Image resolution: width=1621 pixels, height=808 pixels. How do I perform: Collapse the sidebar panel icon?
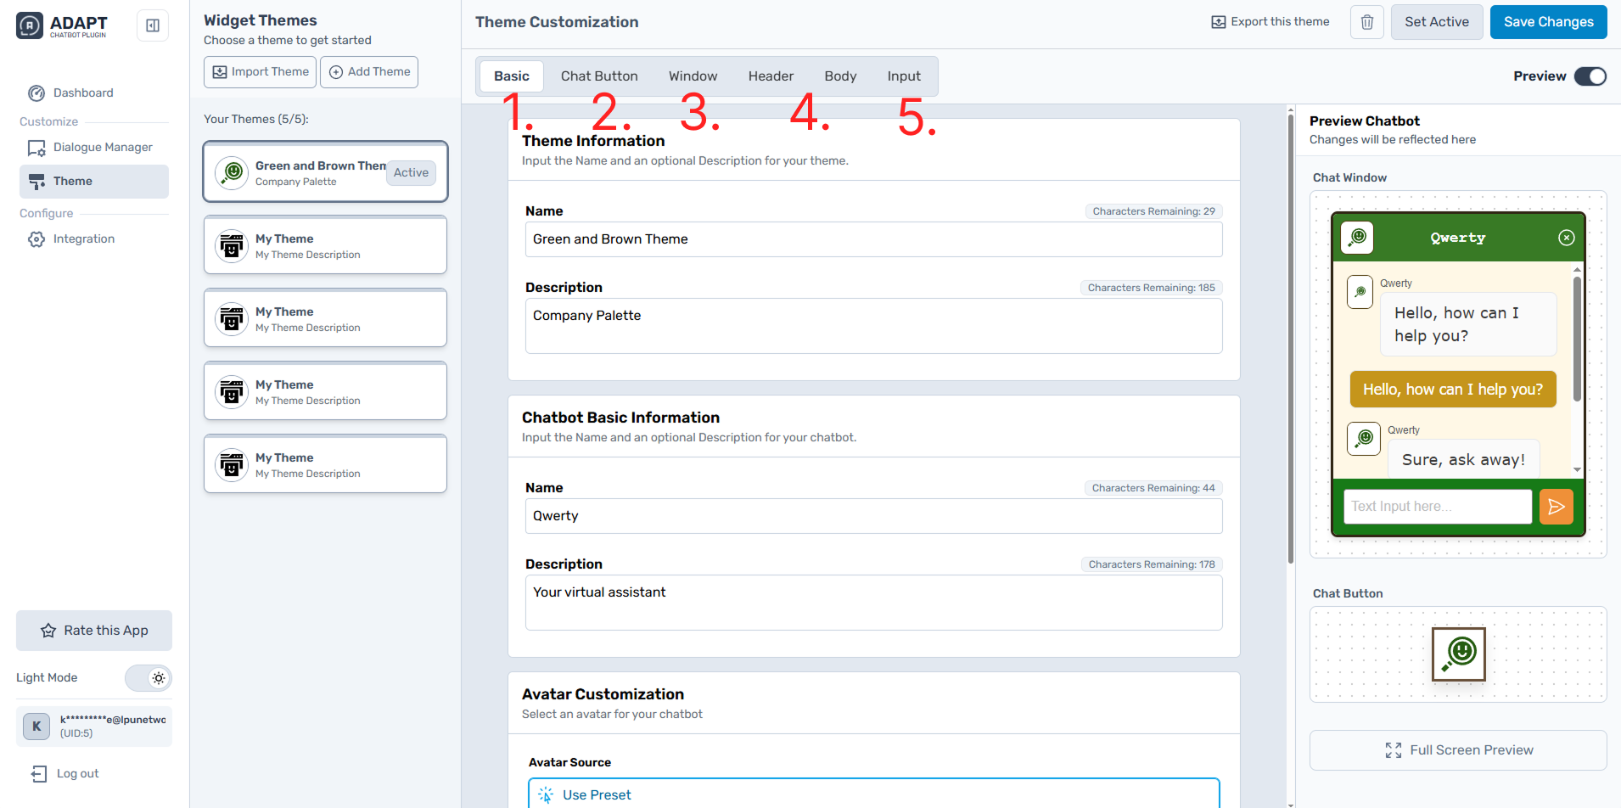click(153, 25)
